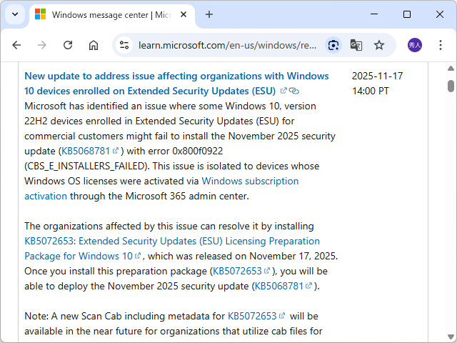Follow Windows subscription activation link

coord(161,189)
